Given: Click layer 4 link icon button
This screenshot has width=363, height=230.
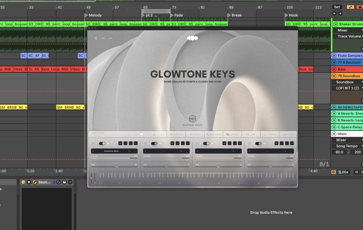Looking at the screenshot, I should (x=282, y=143).
